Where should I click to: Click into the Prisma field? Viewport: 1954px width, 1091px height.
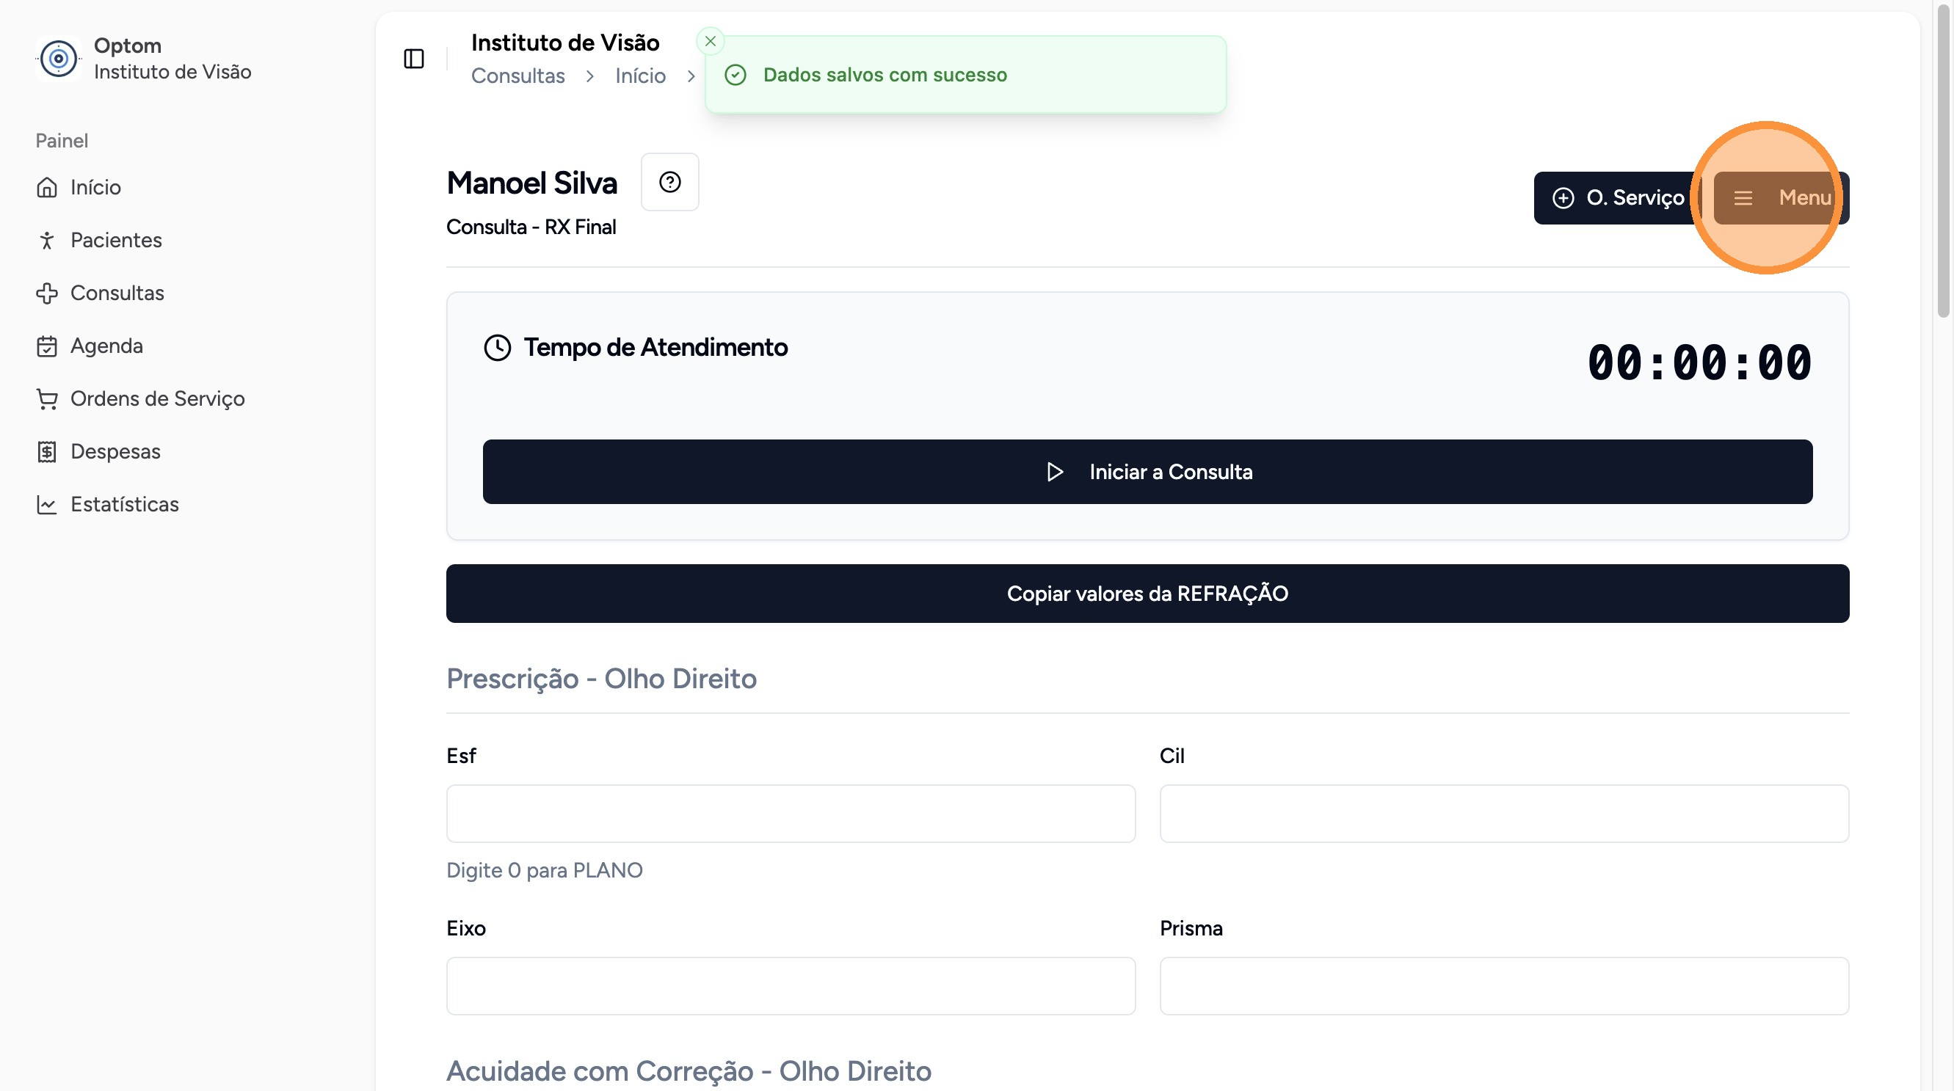point(1503,985)
